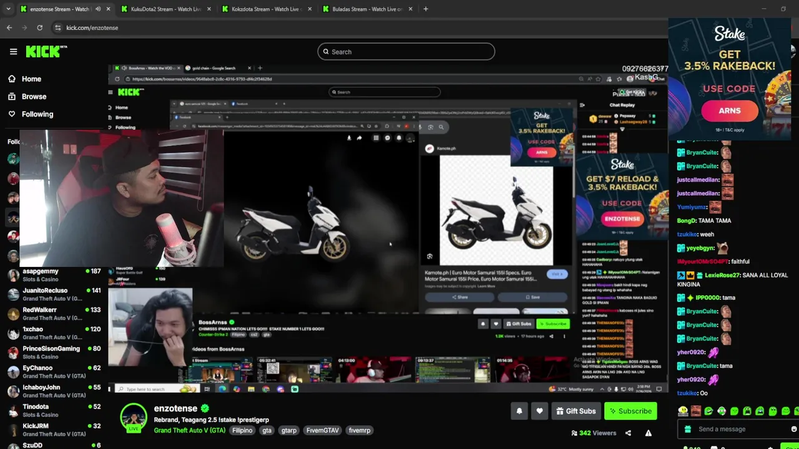Click the site info icon beside the URL
The height and width of the screenshot is (449, 799).
pos(57,27)
